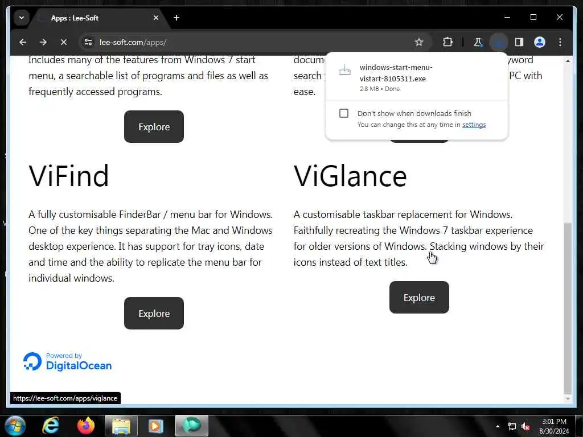Close the Apps : Lee-Soft tab
The width and height of the screenshot is (583, 437).
(x=156, y=18)
